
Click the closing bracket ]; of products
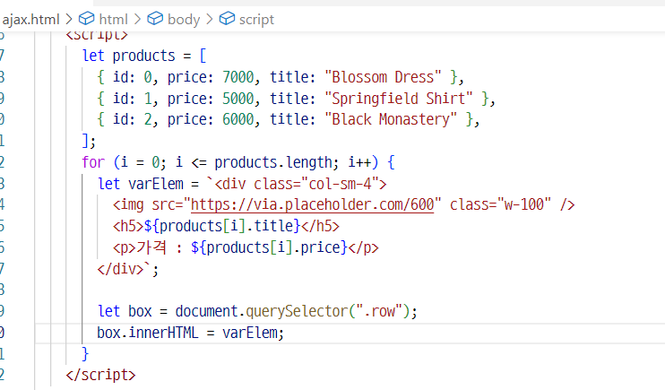pos(89,141)
